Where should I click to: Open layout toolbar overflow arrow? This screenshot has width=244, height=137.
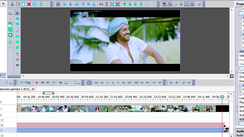158,6
